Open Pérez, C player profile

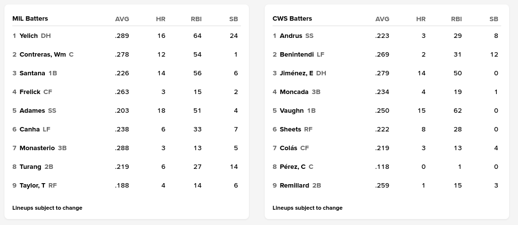pos(292,167)
